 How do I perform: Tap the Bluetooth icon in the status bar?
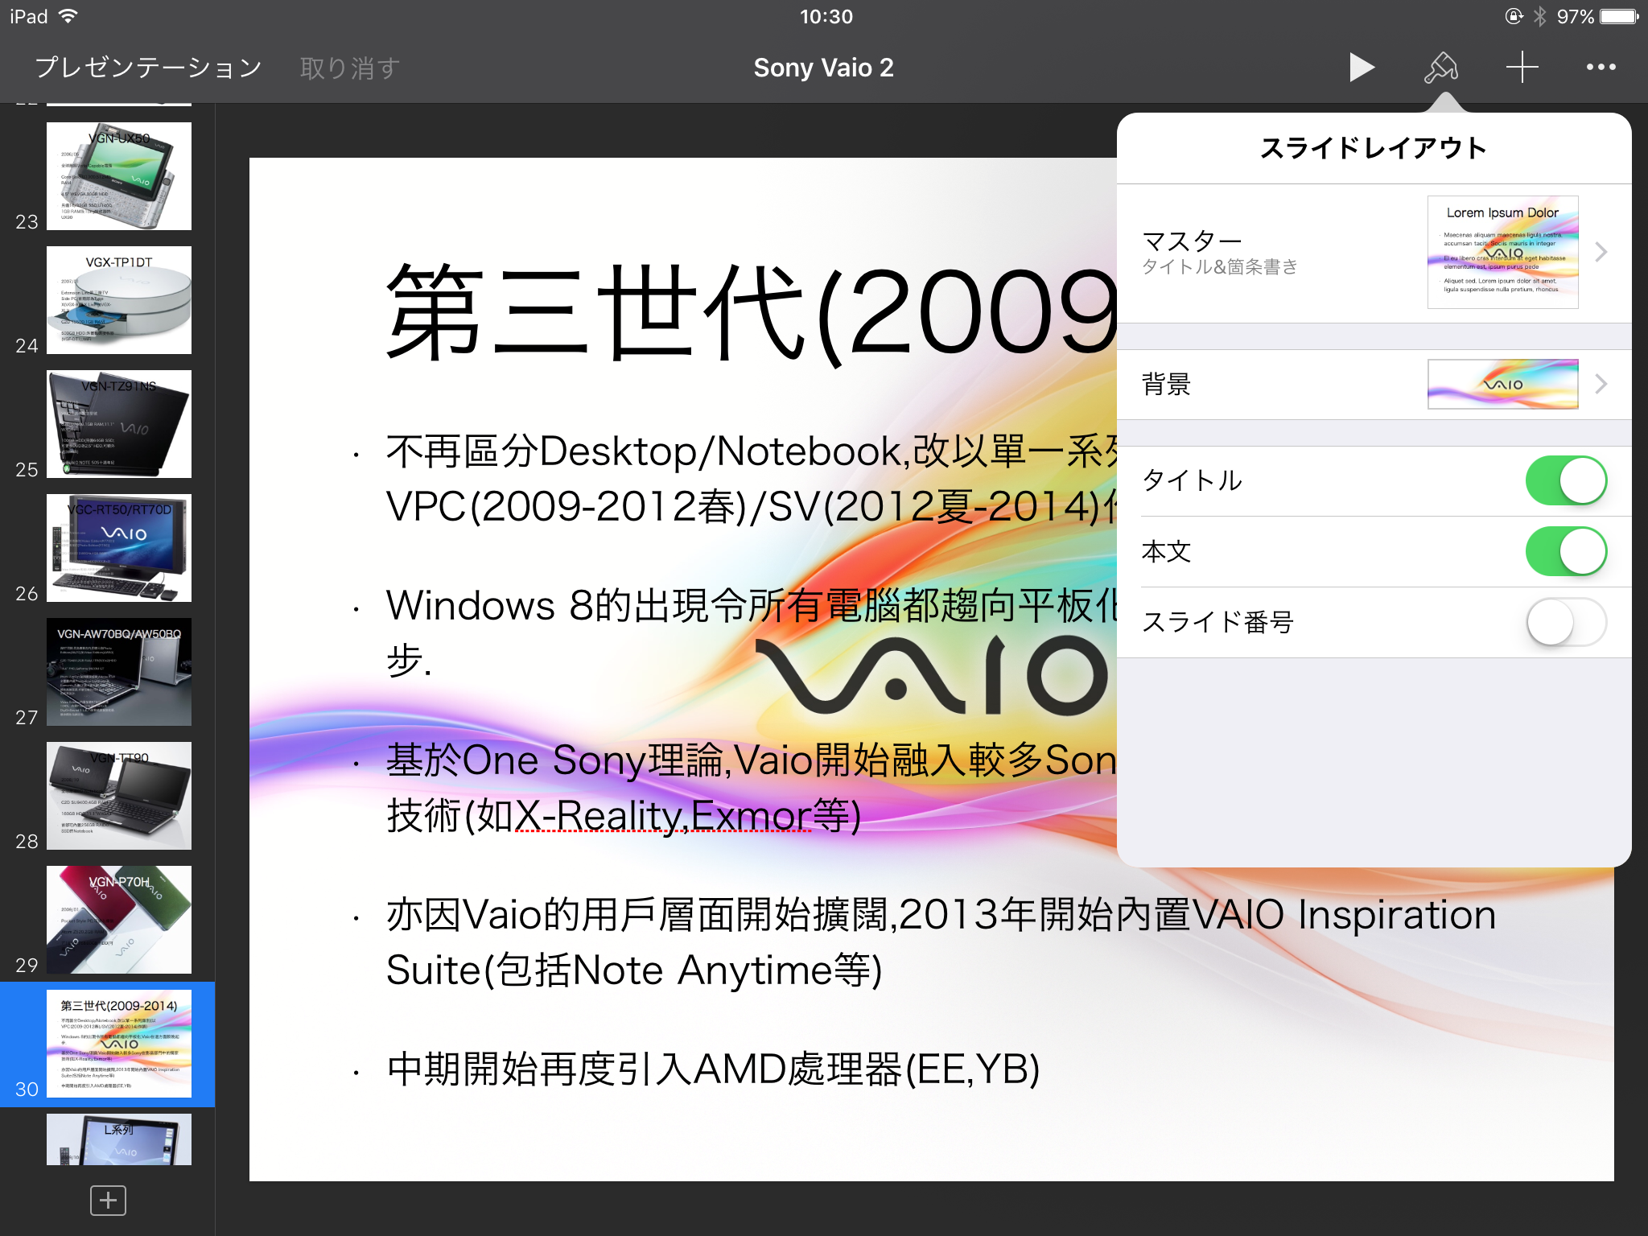(1539, 17)
